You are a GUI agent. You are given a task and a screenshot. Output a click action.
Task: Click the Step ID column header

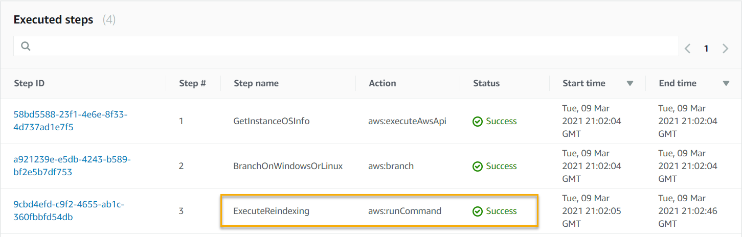pos(29,83)
